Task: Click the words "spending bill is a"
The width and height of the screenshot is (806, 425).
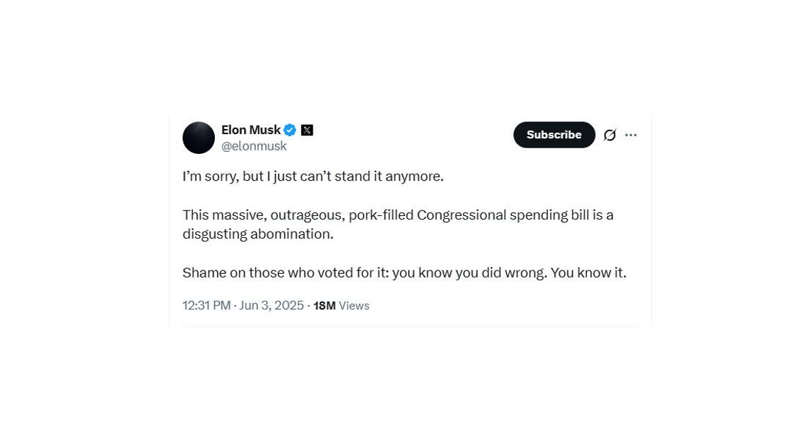Action: pyautogui.click(x=562, y=215)
